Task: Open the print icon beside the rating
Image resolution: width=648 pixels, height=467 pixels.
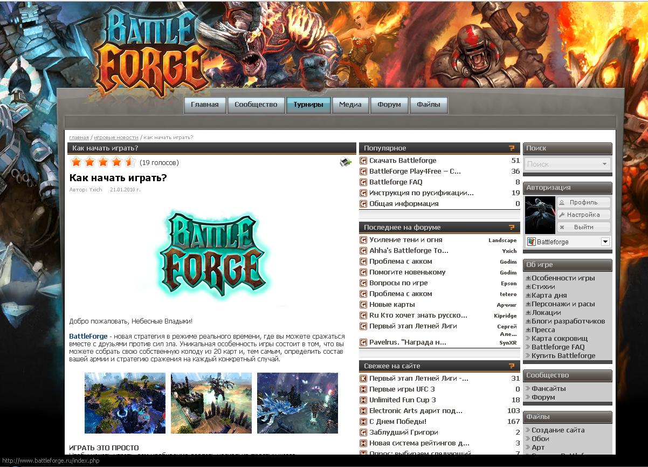Action: coord(346,162)
